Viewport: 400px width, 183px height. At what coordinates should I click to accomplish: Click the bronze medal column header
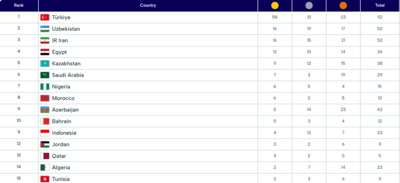(343, 5)
